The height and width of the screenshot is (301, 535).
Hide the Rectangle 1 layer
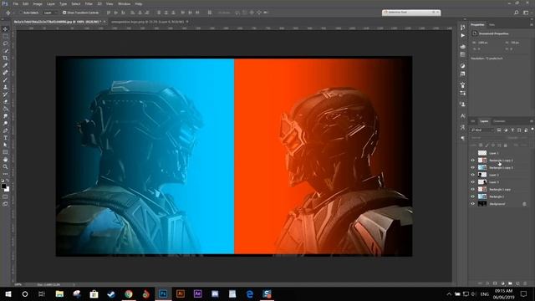[473, 196]
